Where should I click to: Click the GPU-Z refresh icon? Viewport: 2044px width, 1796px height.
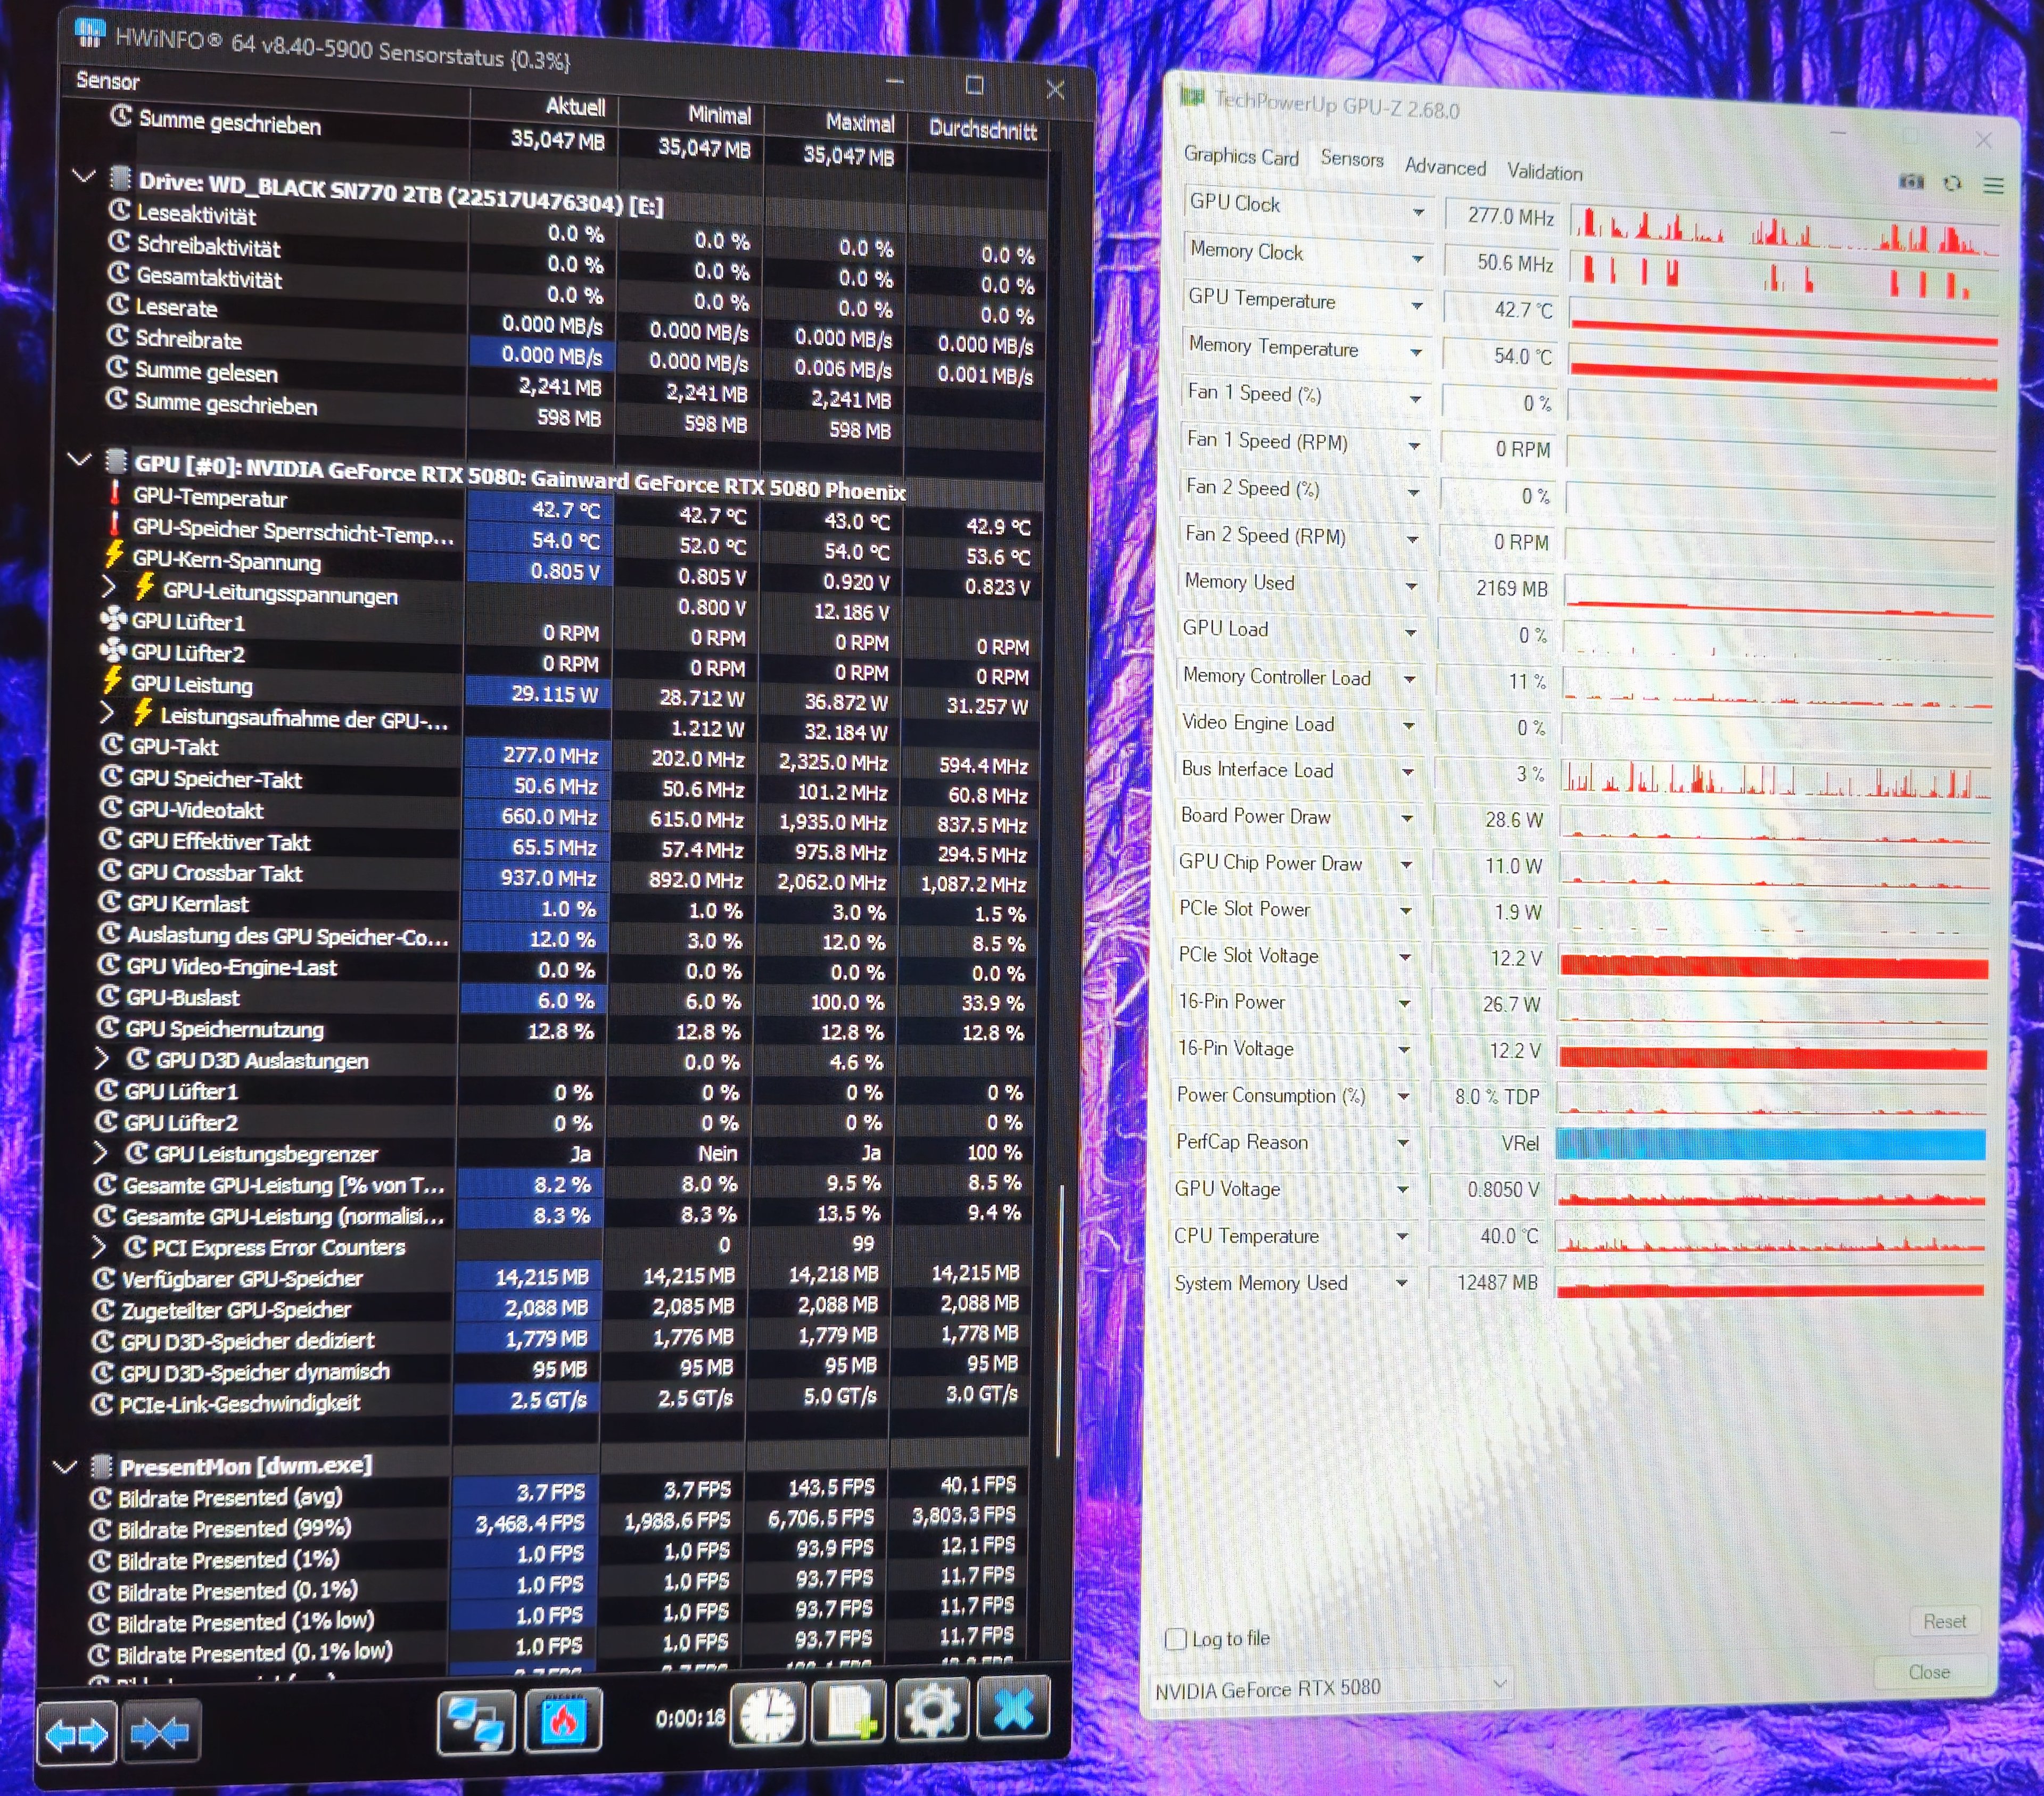click(x=1952, y=183)
